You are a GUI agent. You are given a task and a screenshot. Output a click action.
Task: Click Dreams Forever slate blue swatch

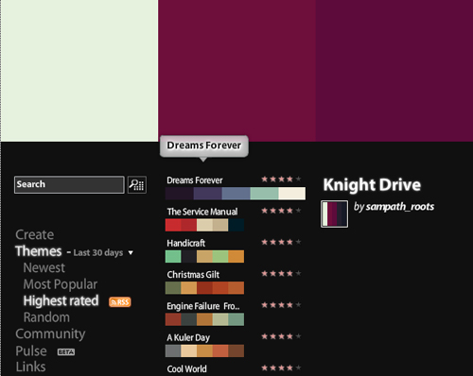[x=236, y=194]
